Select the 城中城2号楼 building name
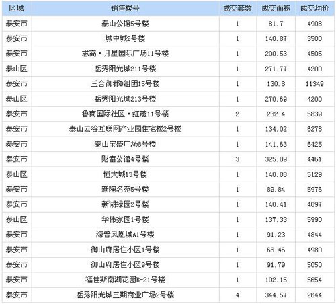 coord(125,38)
